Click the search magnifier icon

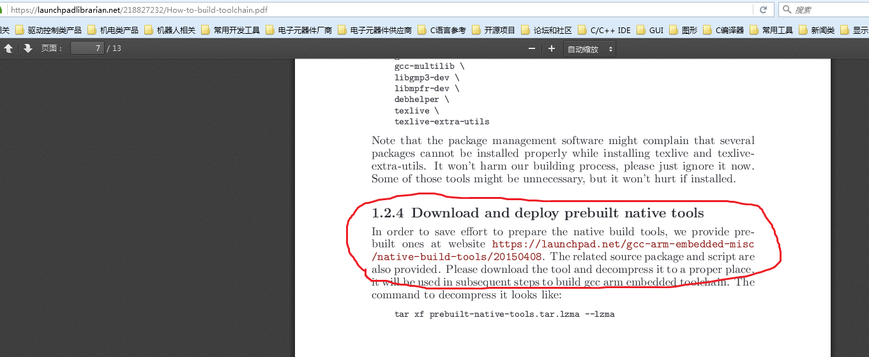click(787, 10)
